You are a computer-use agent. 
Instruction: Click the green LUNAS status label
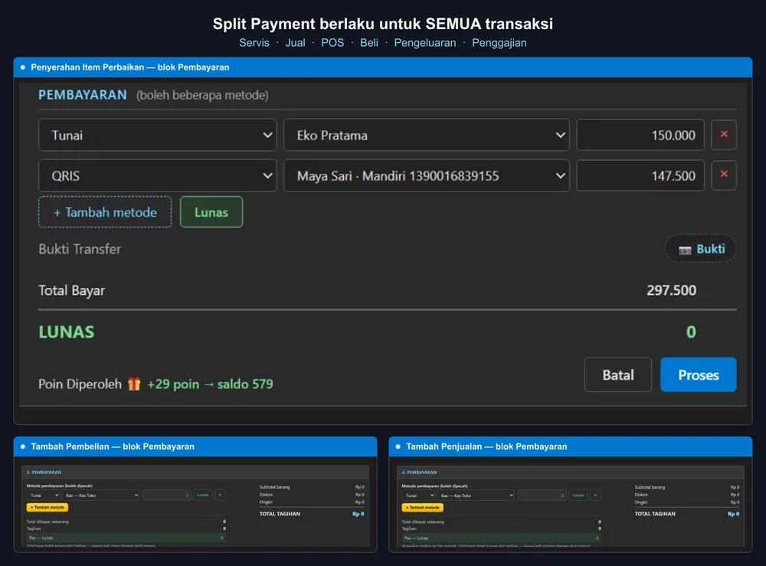(67, 332)
